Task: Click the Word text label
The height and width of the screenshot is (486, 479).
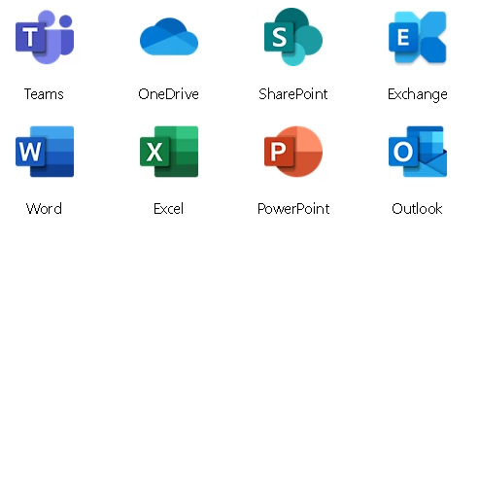Action: (44, 209)
